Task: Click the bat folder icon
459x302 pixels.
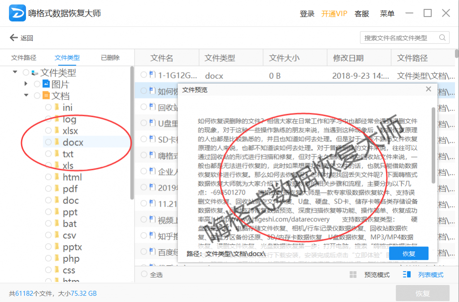Action: click(x=57, y=223)
